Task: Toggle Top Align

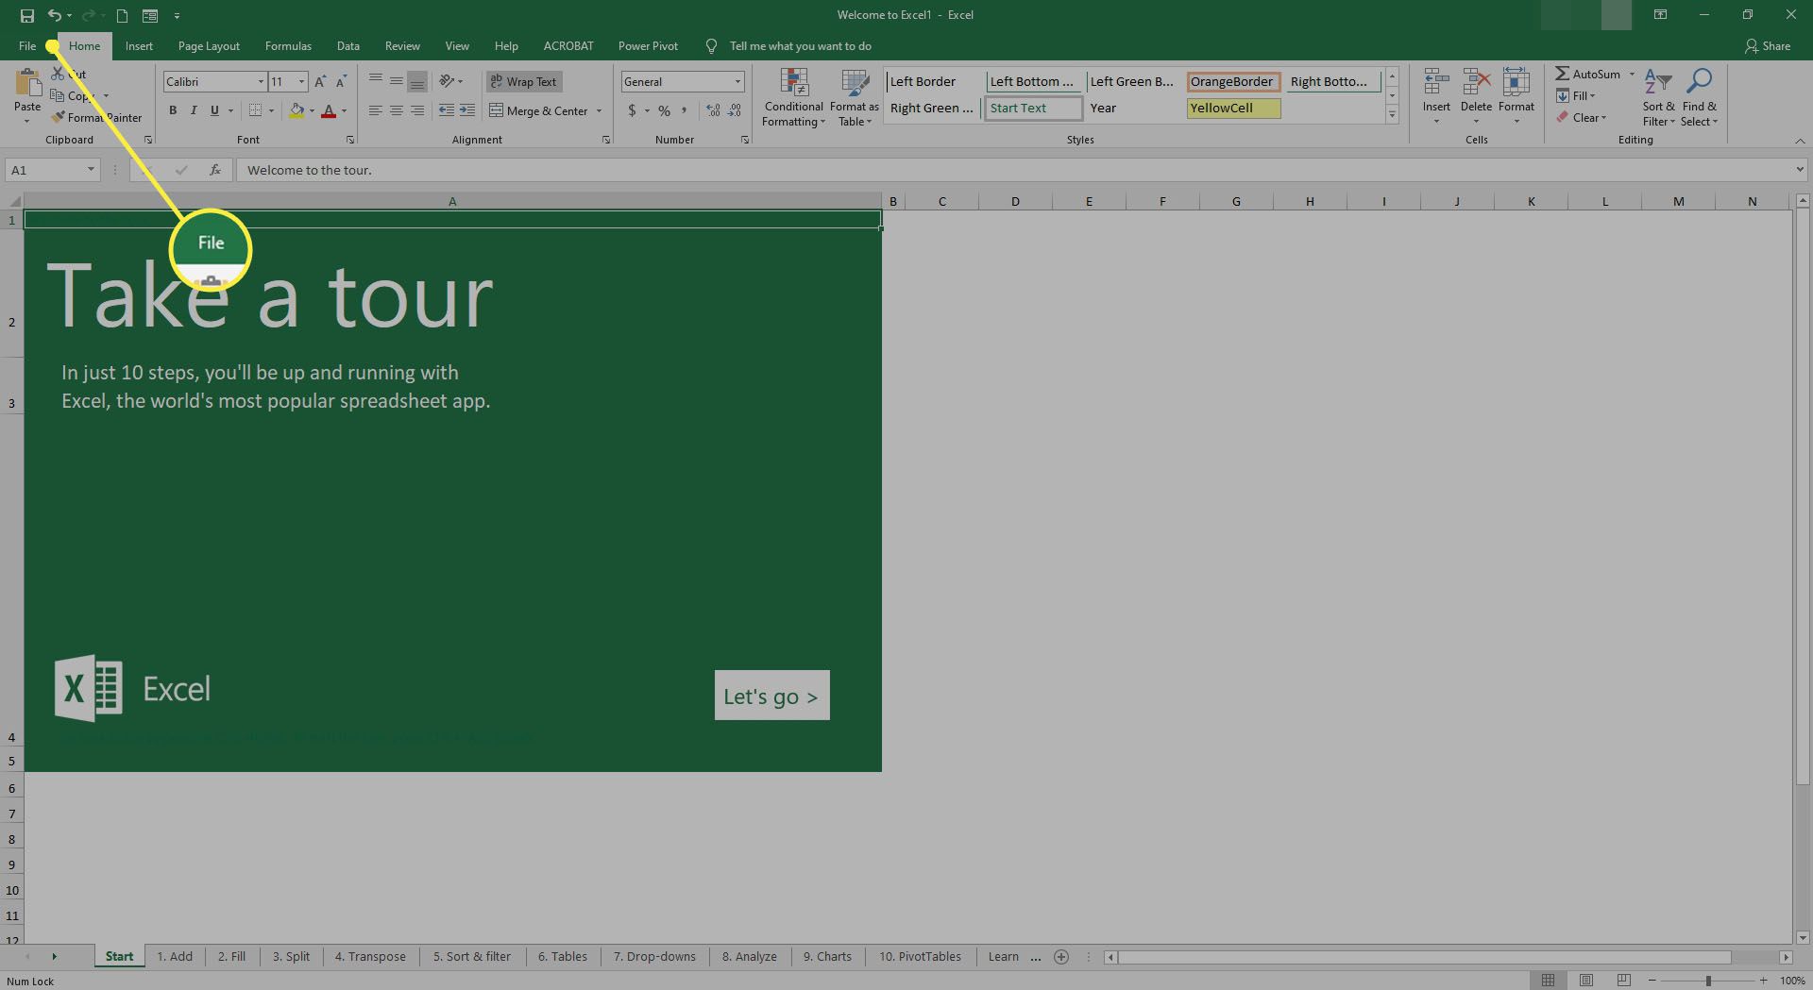Action: pos(376,81)
